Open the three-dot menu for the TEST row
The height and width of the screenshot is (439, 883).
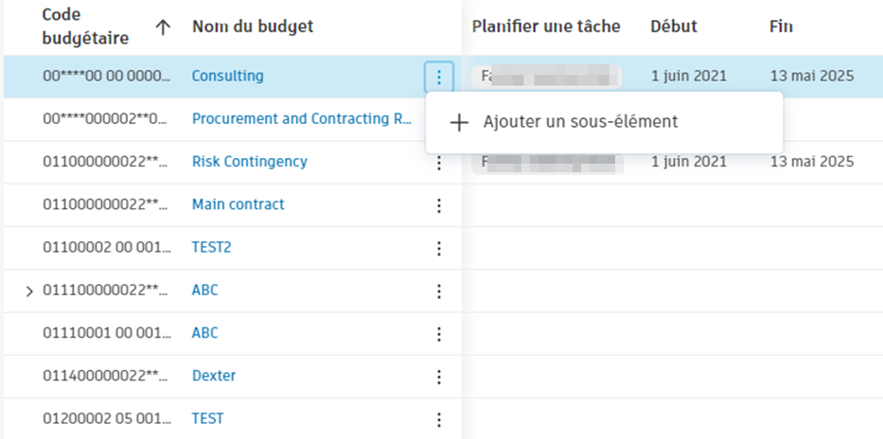pos(439,419)
